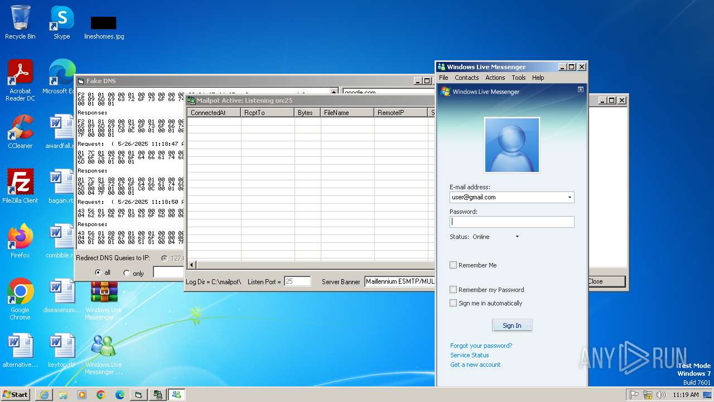
Task: Click the 'only' filter text box
Action: 169,272
